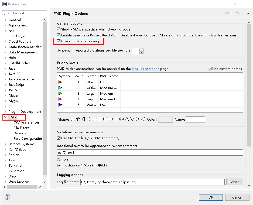Select the rounded square shape

click(x=105, y=119)
